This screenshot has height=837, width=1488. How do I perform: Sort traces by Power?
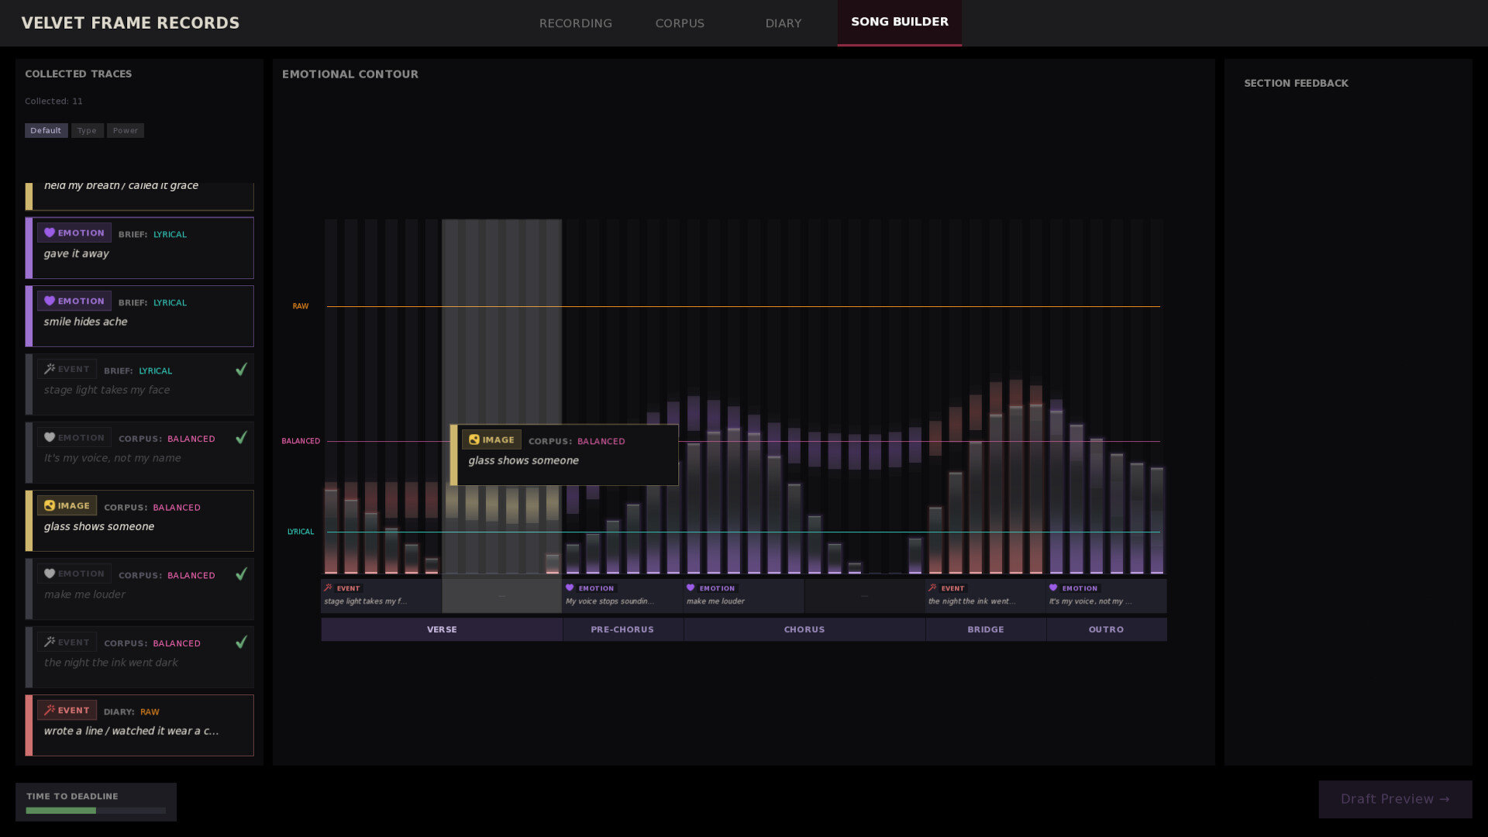(x=125, y=130)
